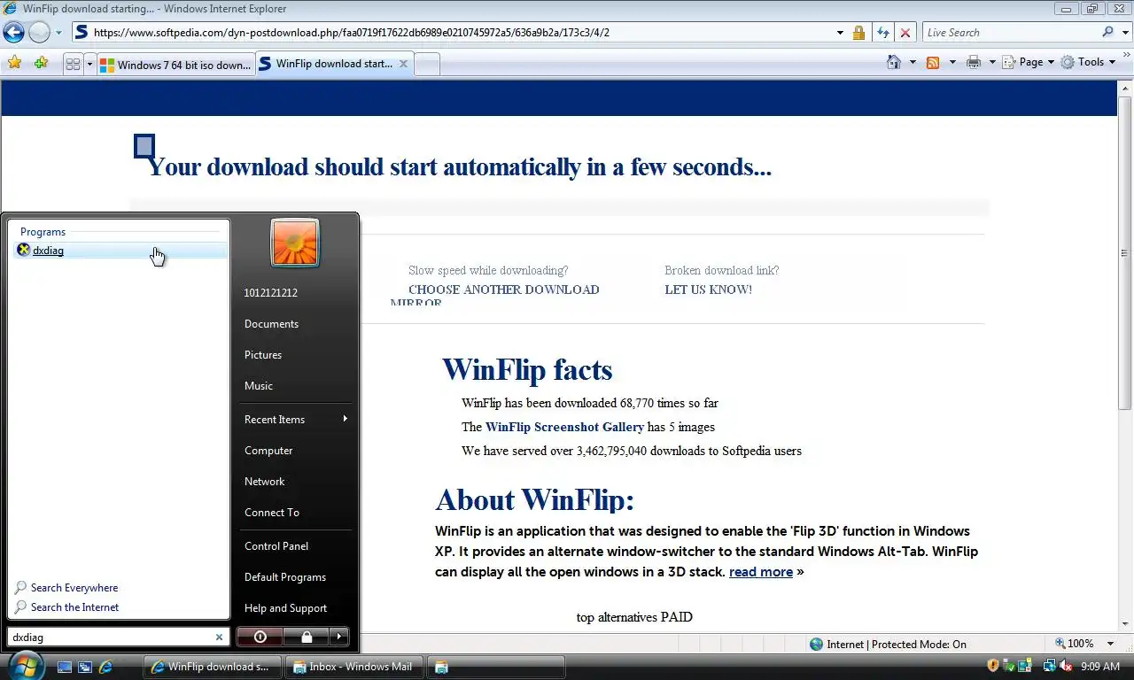The image size is (1134, 680).
Task: Open Pictures from the Start menu
Action: 263,354
